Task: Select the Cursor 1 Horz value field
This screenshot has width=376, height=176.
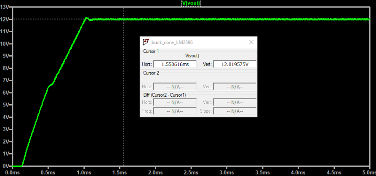Action: pos(175,64)
